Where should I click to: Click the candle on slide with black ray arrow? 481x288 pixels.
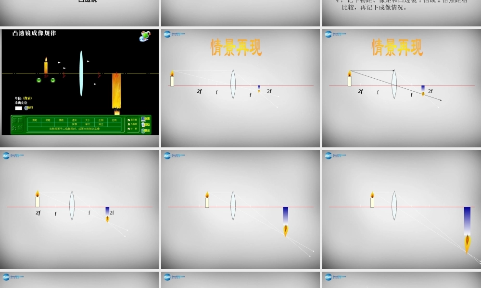(349, 78)
